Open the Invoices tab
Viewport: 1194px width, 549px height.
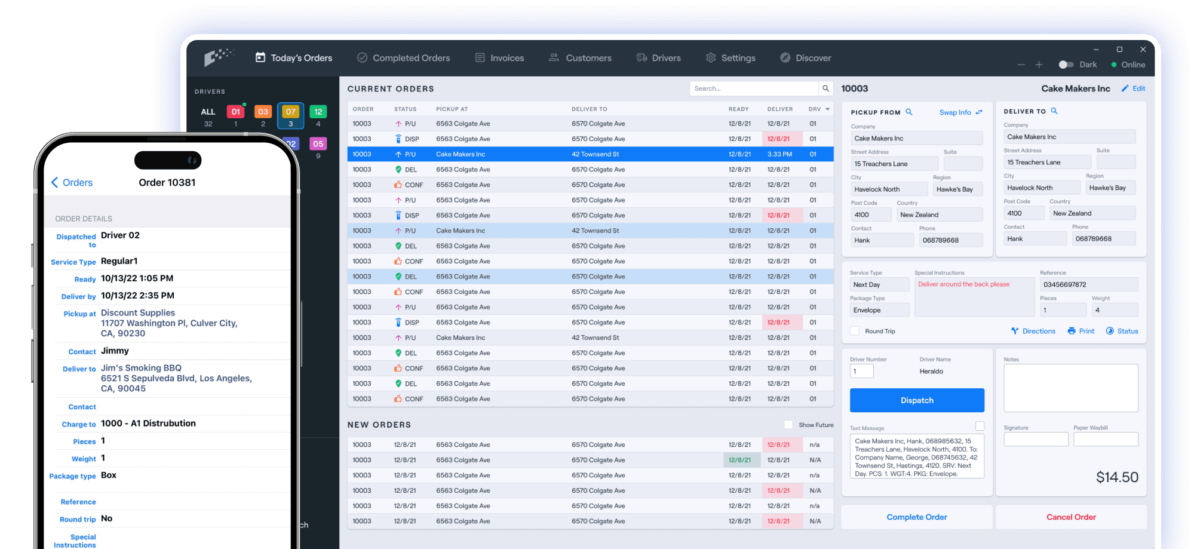[x=500, y=57]
